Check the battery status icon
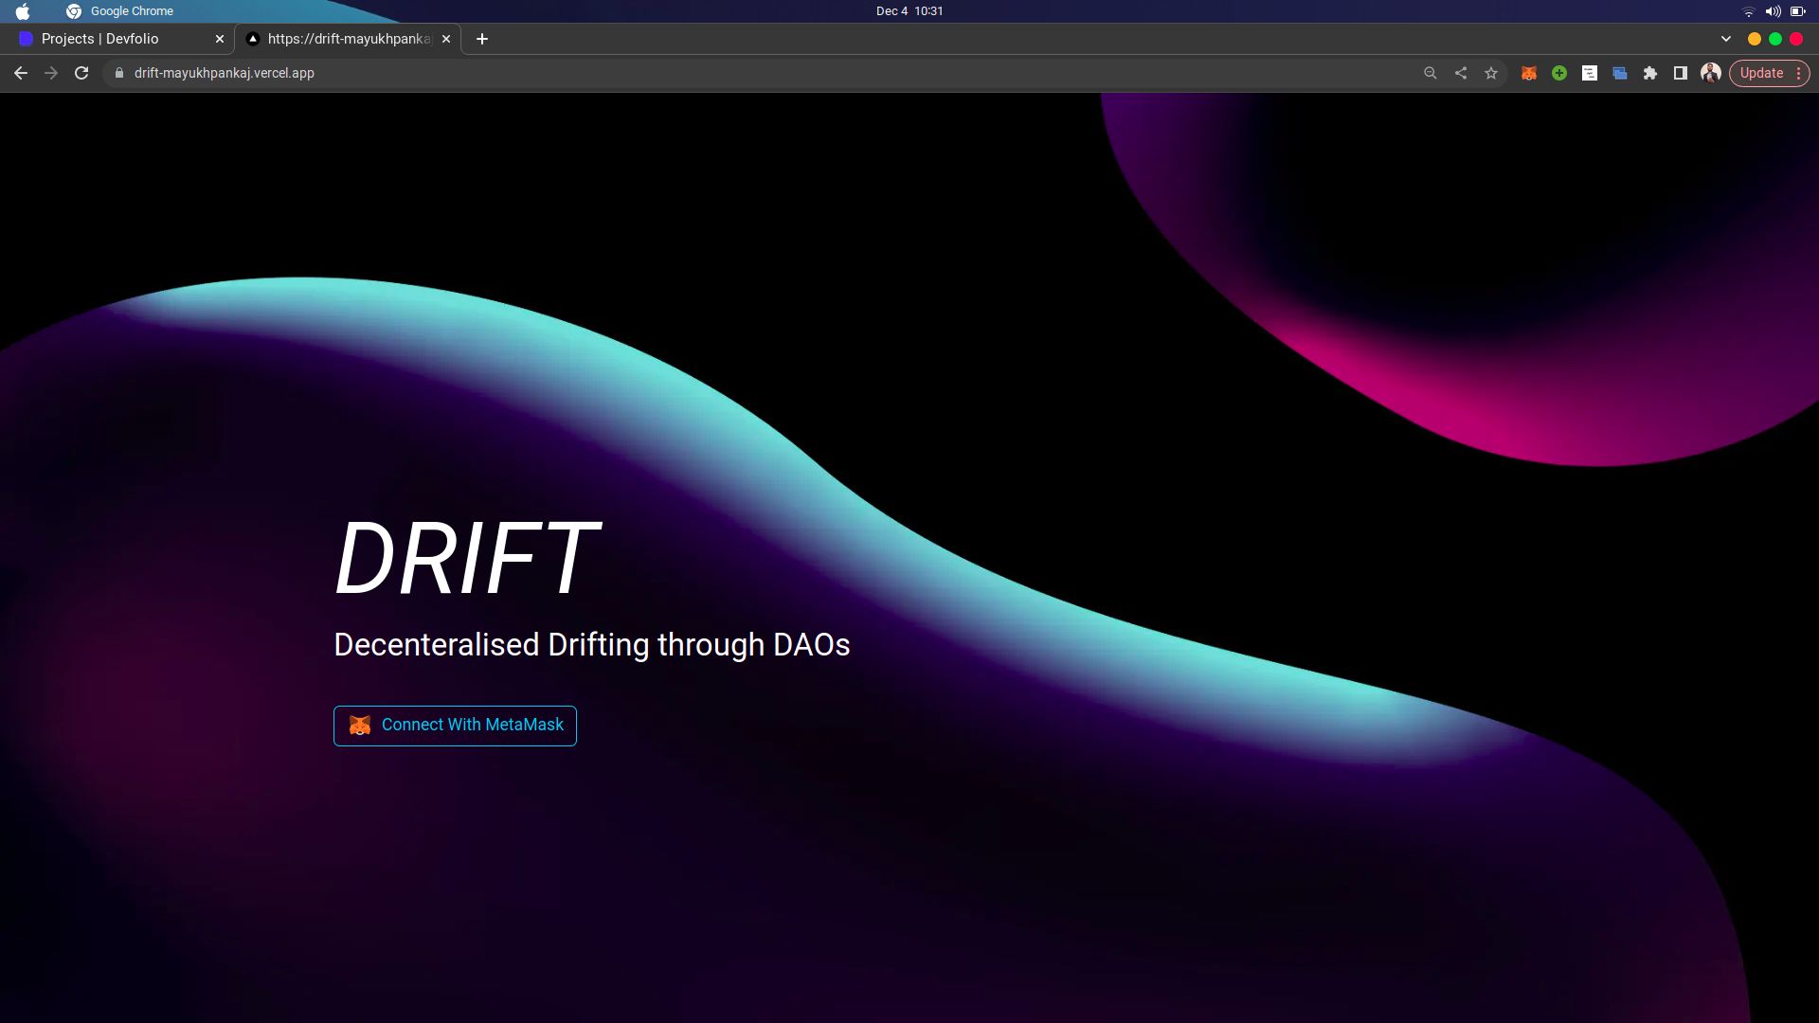 pyautogui.click(x=1797, y=11)
